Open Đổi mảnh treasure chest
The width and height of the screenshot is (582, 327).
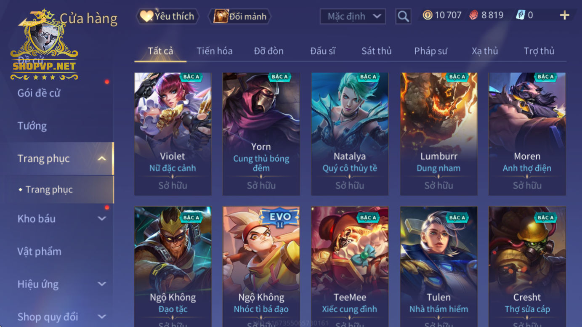(240, 16)
